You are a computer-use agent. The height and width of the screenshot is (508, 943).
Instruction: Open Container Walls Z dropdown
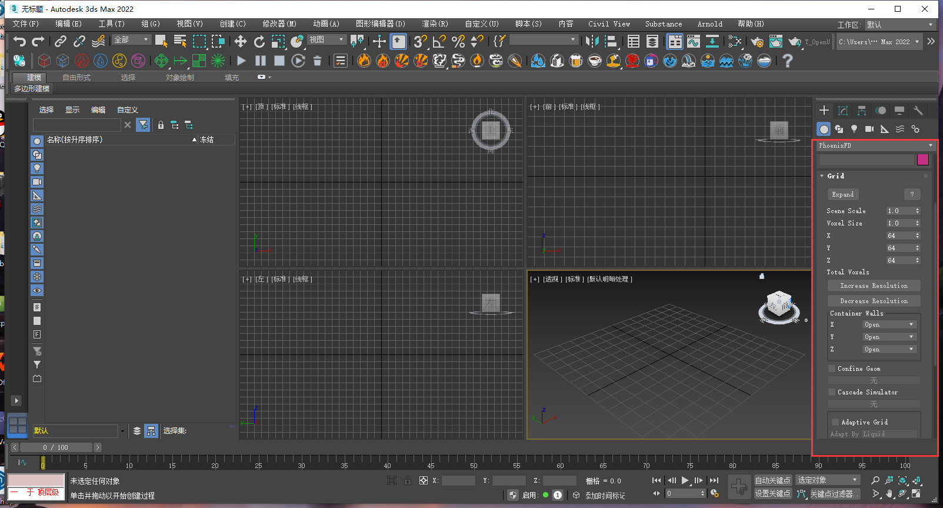coord(889,349)
